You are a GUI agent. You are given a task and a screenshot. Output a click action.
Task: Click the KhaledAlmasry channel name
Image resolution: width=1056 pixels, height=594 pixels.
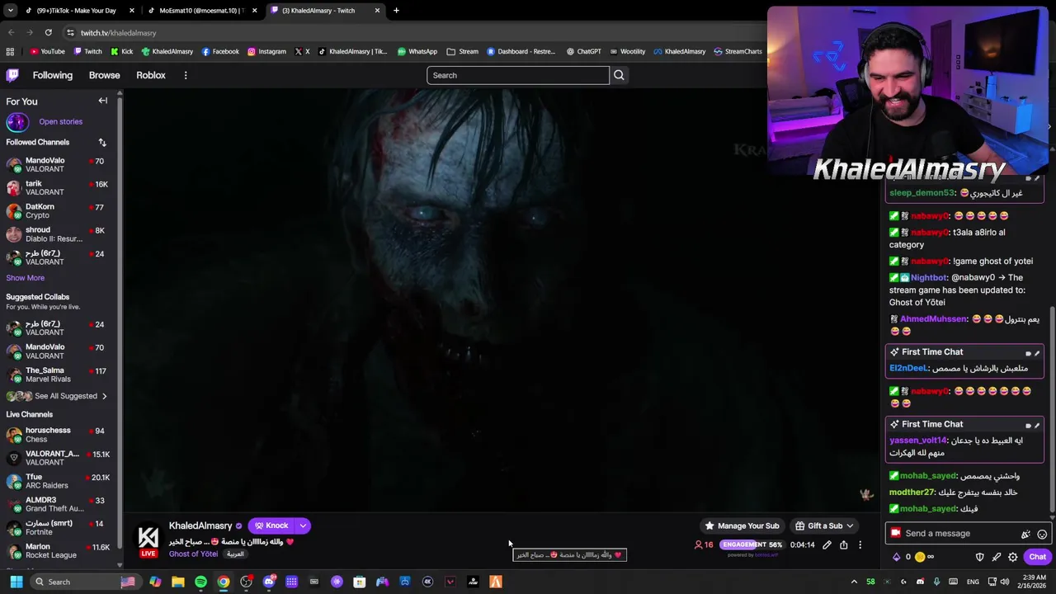coord(200,526)
